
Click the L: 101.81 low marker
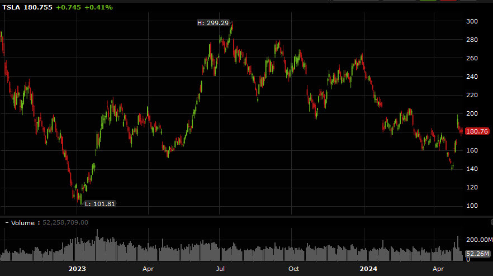click(x=100, y=204)
